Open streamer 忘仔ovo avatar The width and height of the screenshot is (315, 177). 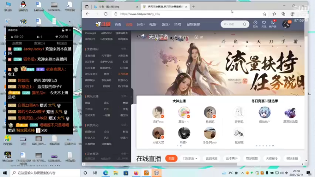point(158,112)
